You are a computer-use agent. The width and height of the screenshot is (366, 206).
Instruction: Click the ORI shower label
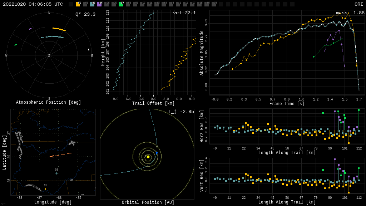pyautogui.click(x=358, y=4)
